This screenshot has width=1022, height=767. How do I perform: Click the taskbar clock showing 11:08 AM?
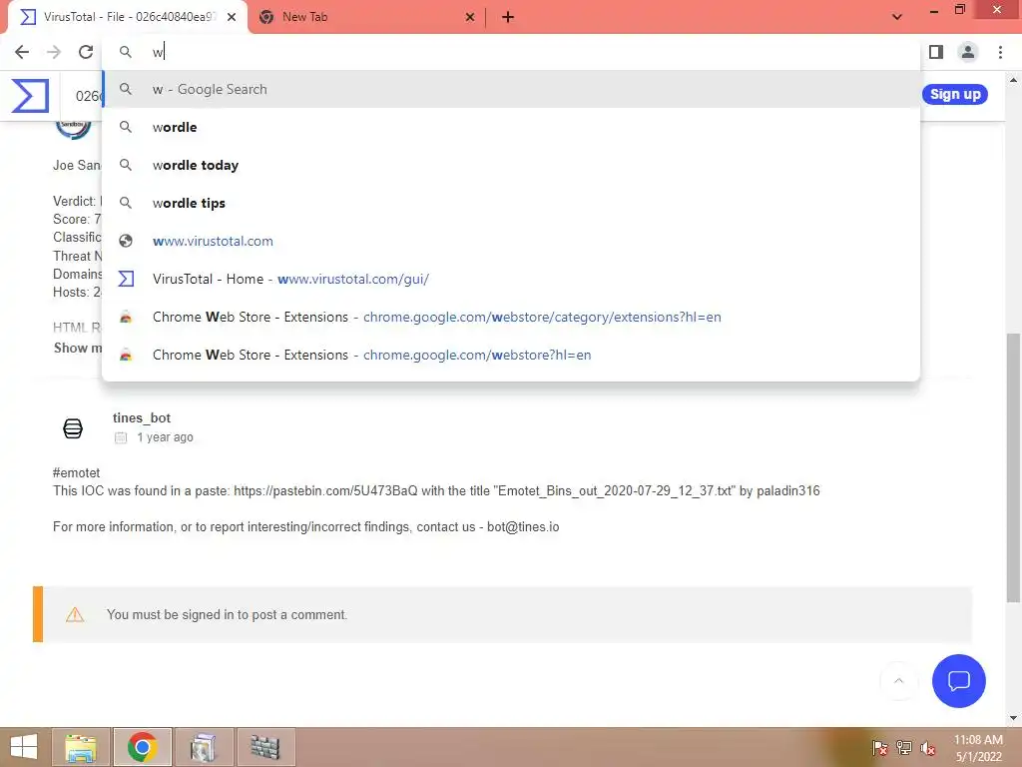978,748
